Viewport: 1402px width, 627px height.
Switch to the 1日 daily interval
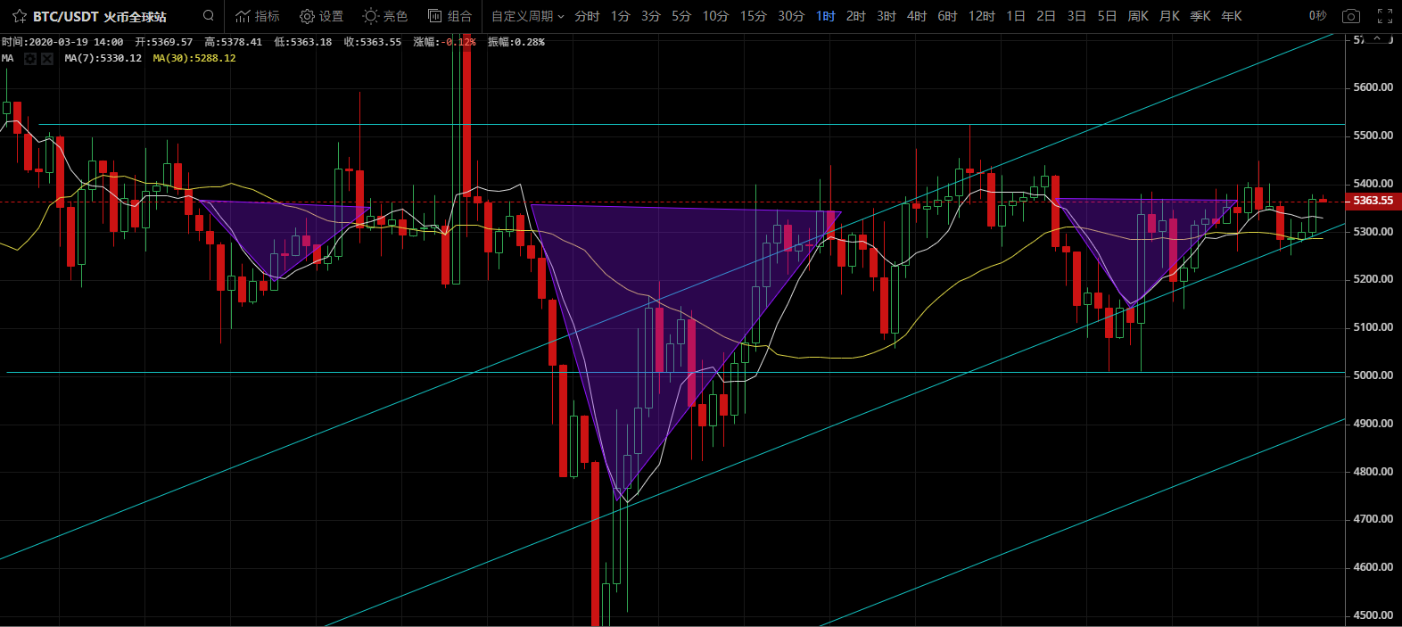point(1016,16)
